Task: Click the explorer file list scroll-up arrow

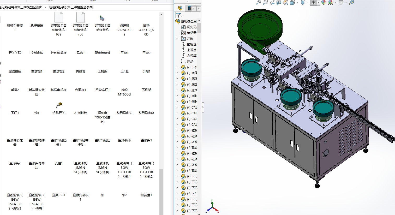Action: click(x=161, y=15)
